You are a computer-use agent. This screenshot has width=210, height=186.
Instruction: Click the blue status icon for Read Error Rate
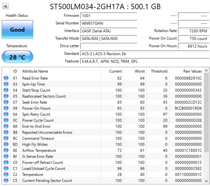point(6,78)
